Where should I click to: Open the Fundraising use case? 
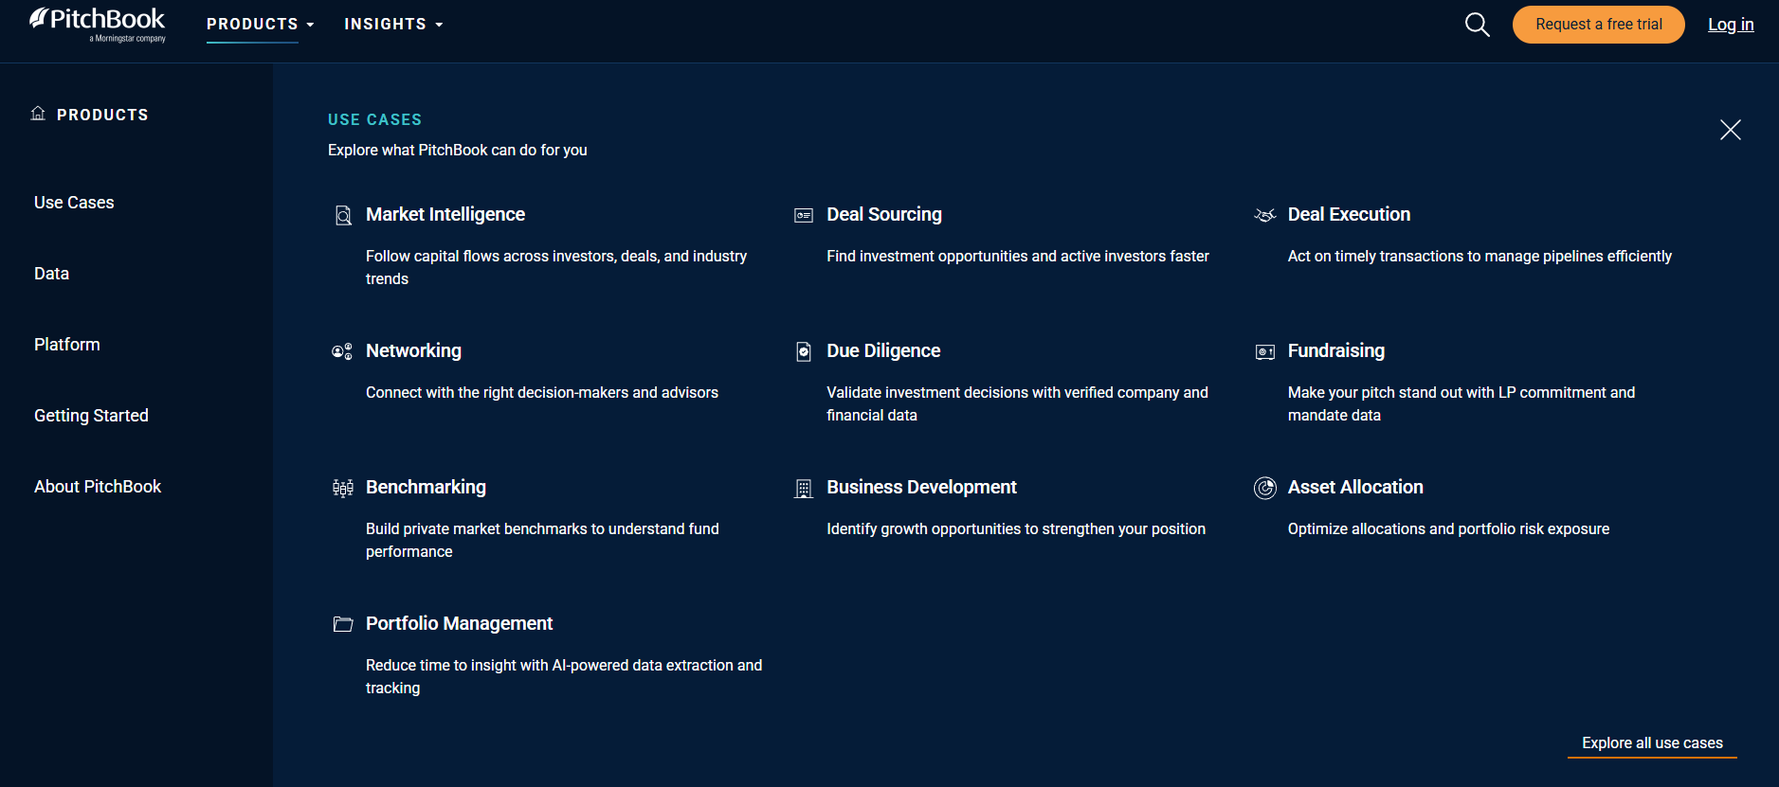(1336, 351)
